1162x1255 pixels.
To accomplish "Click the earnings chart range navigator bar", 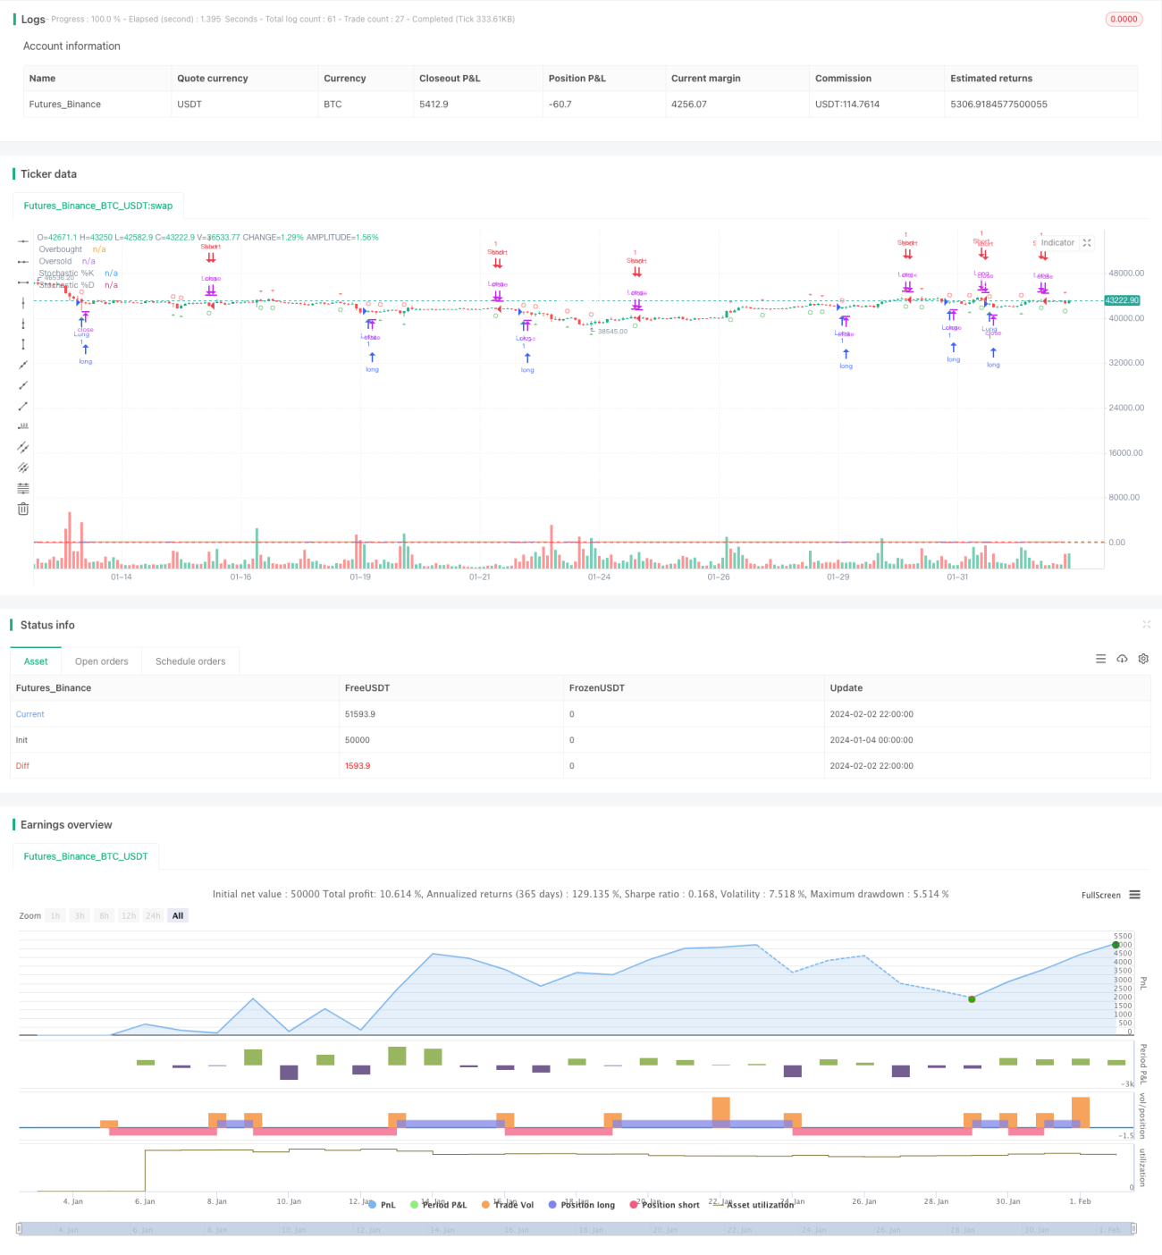I will (x=577, y=1229).
